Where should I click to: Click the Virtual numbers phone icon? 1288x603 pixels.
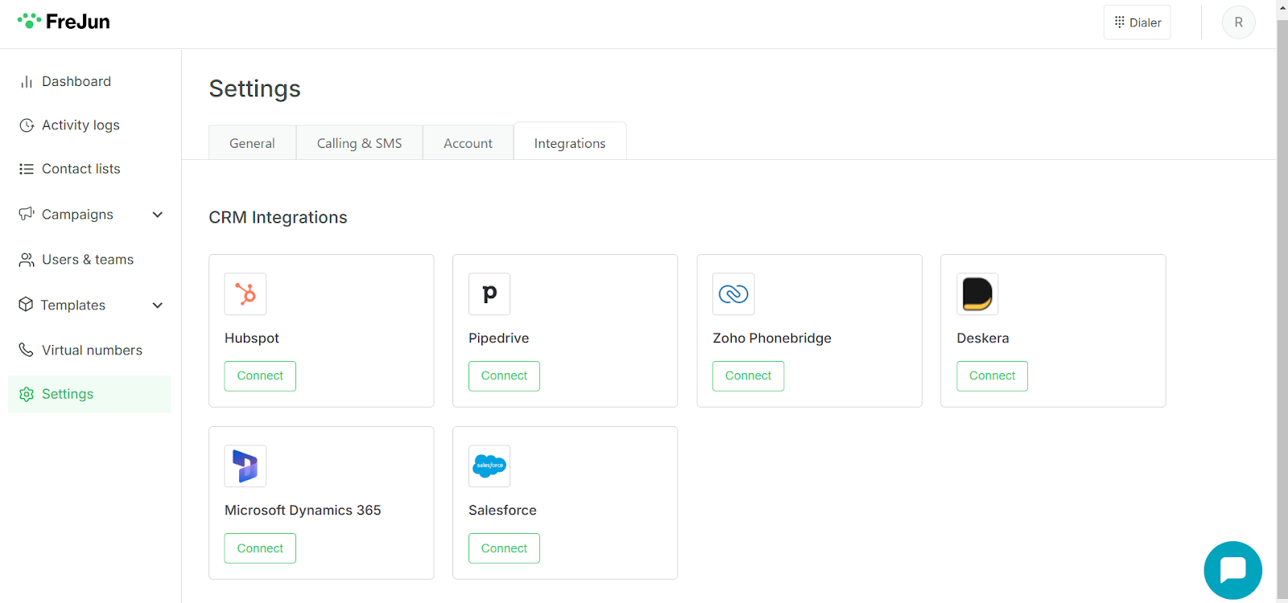coord(27,350)
